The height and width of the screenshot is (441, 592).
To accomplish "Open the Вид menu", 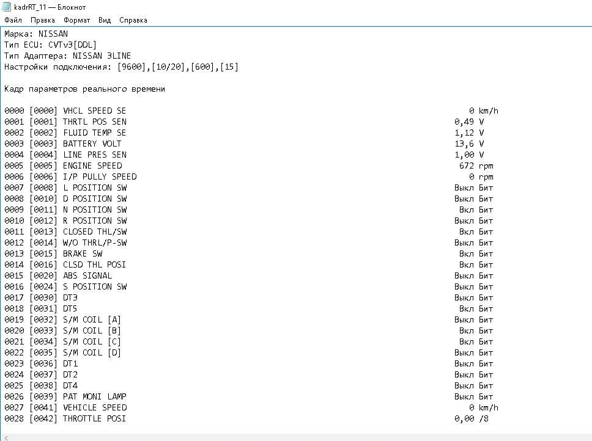I will tap(105, 20).
